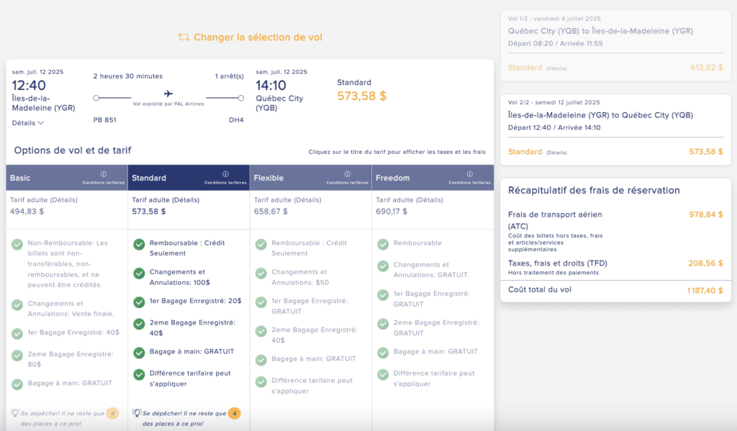737x431 pixels.
Task: Expand Détails next to Standard in Vol 2/2 card
Action: [556, 153]
